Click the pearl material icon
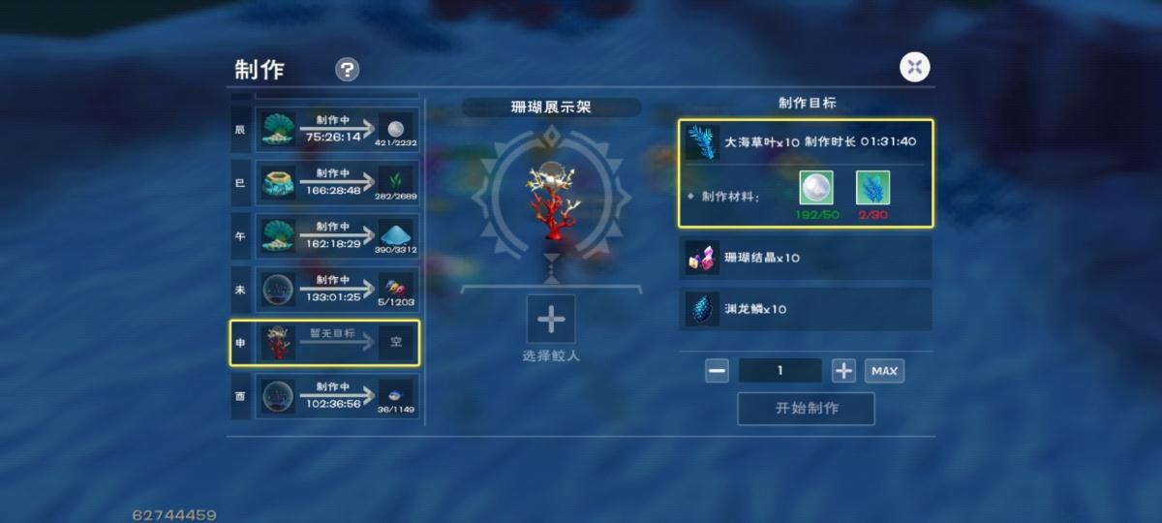Screen dimensions: 1162x523 (x=816, y=188)
